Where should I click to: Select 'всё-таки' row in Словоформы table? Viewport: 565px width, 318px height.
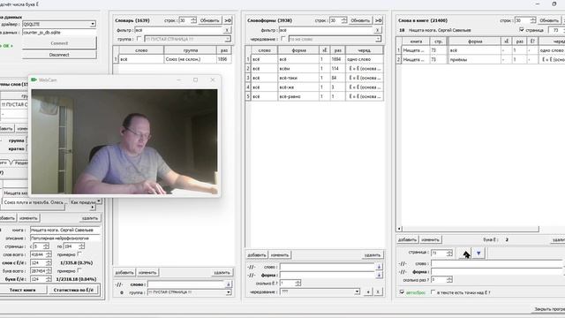(x=314, y=78)
